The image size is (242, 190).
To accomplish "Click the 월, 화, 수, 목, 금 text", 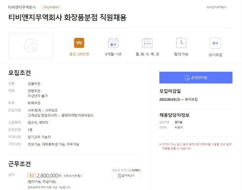I will pyautogui.click(x=147, y=54).
